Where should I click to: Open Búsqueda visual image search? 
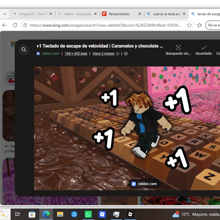[x=178, y=50]
